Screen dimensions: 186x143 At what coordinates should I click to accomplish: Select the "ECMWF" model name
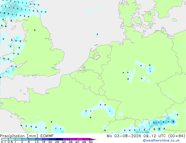[x=47, y=136]
